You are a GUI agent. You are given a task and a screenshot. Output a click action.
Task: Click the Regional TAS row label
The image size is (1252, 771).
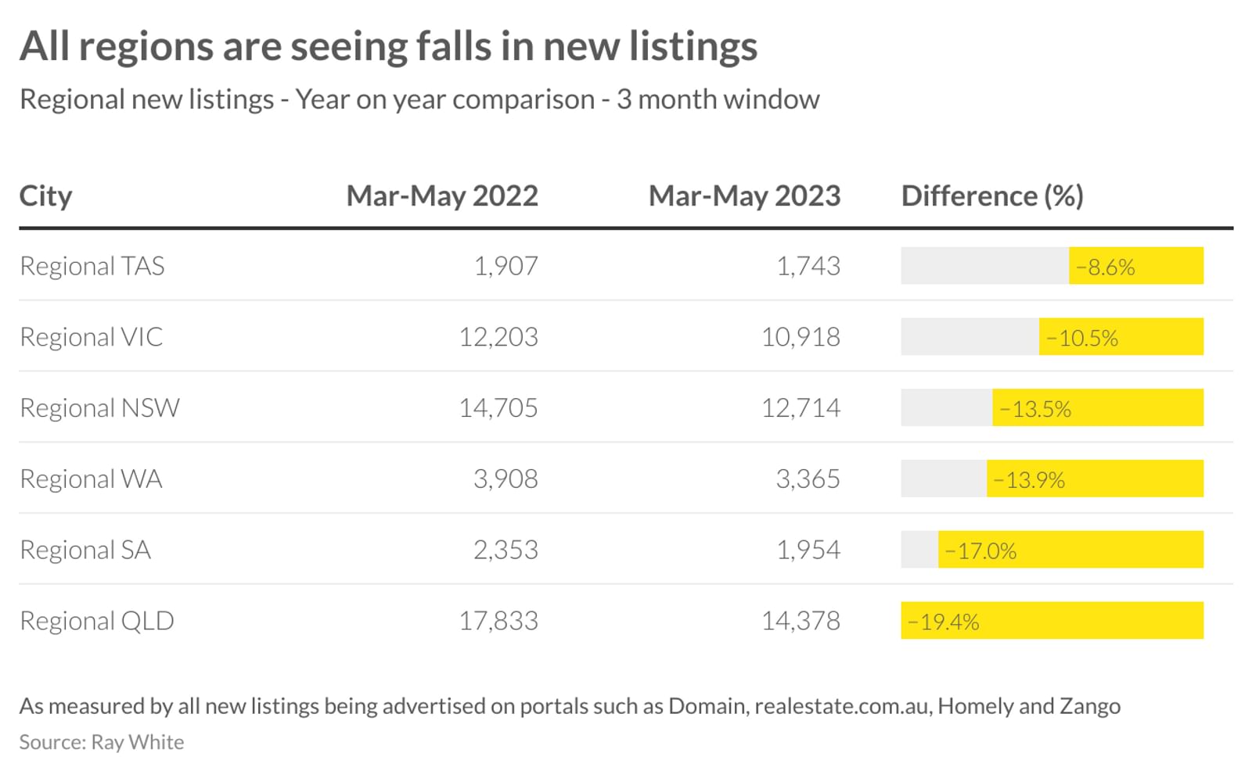coord(92,266)
